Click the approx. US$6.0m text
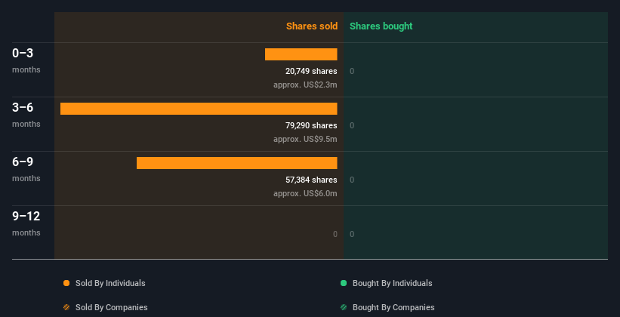The height and width of the screenshot is (317, 620). [305, 193]
